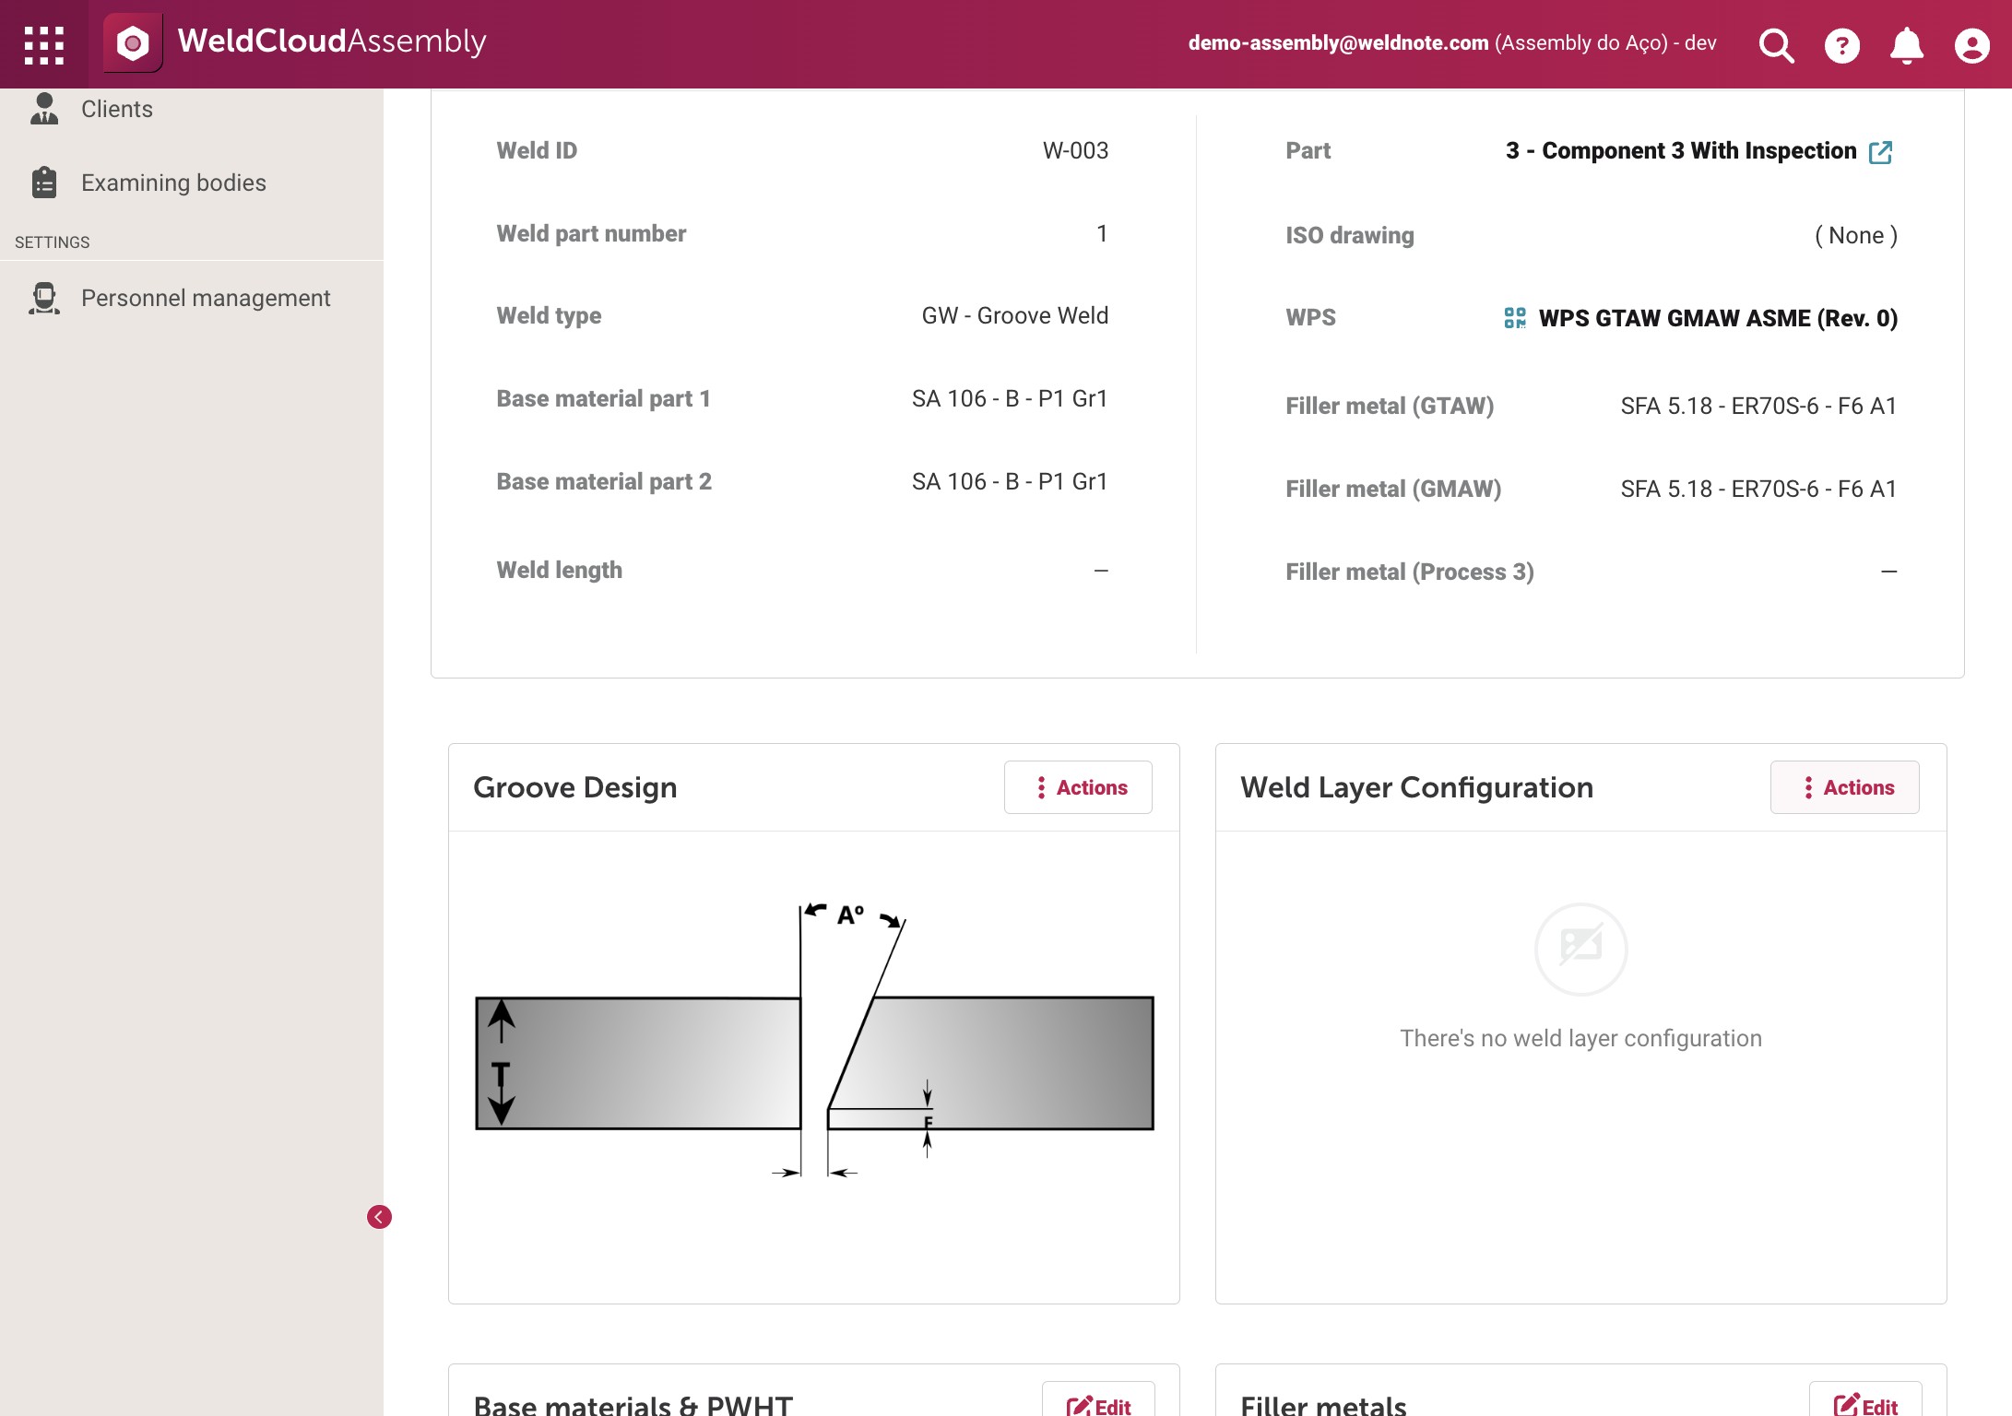Select Filler metal (GMAW) value SFA 5.18
2012x1416 pixels.
coord(1758,489)
